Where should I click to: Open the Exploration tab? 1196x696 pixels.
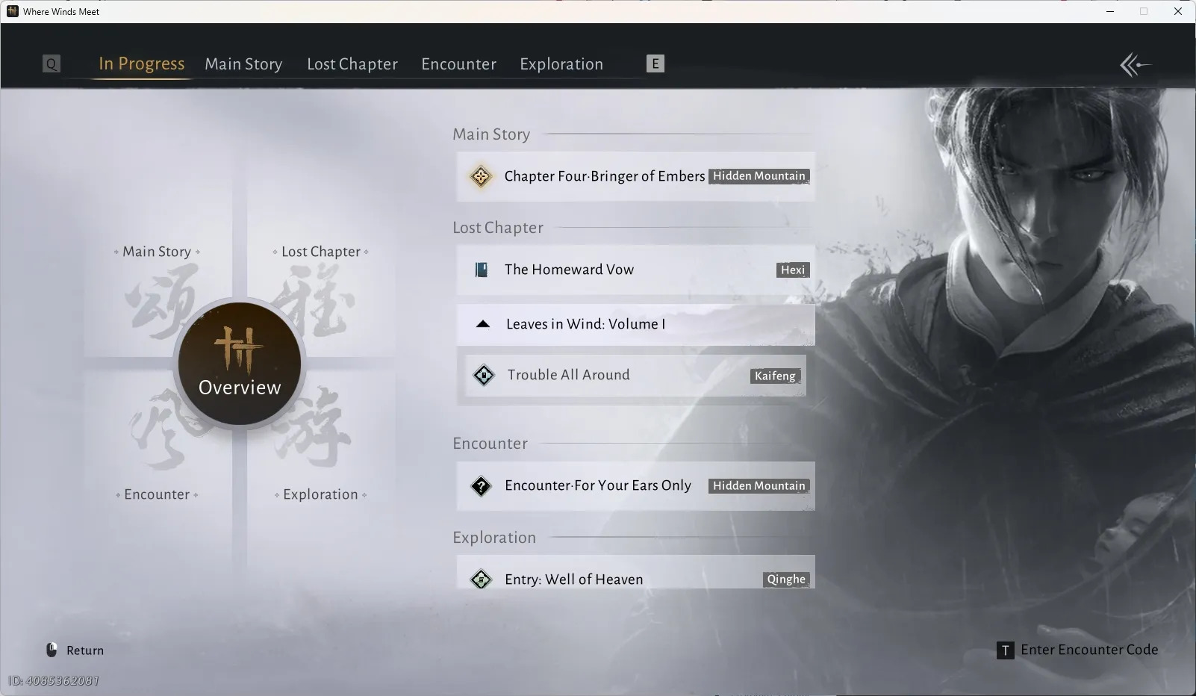561,64
